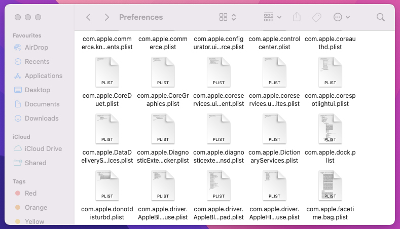Click the Preferences window title
Image resolution: width=400 pixels, height=229 pixels.
pyautogui.click(x=141, y=17)
